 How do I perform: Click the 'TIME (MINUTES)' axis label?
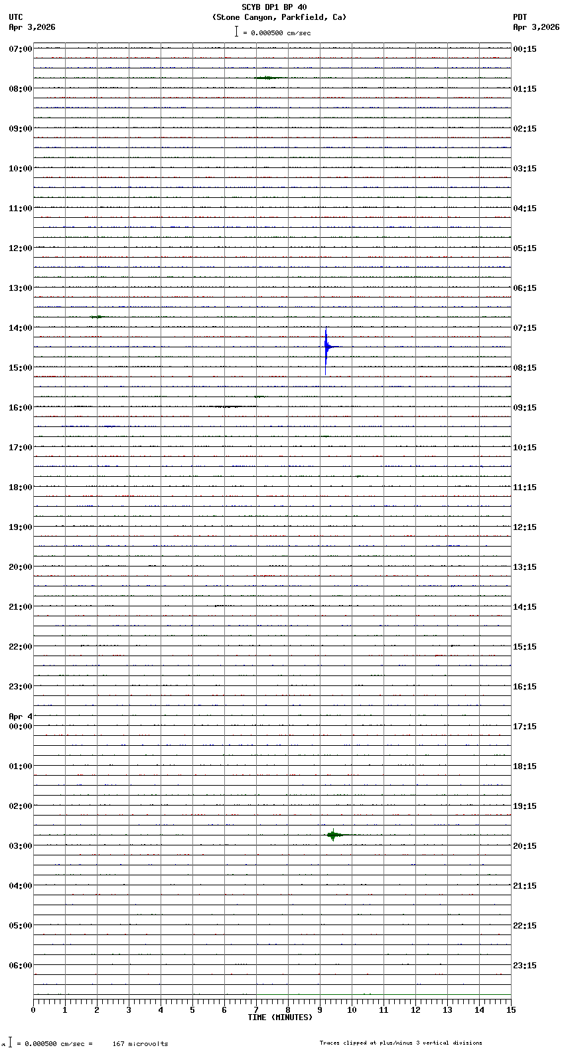point(280,1017)
